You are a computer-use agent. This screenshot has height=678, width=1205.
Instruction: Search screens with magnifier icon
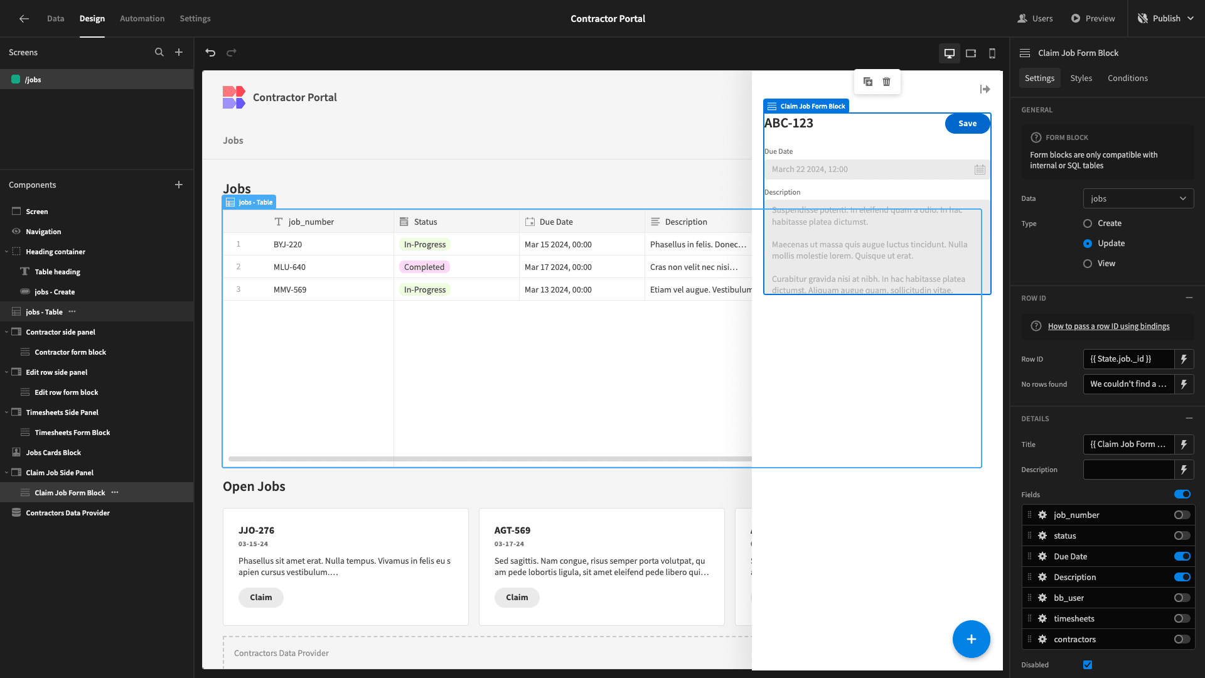[159, 53]
